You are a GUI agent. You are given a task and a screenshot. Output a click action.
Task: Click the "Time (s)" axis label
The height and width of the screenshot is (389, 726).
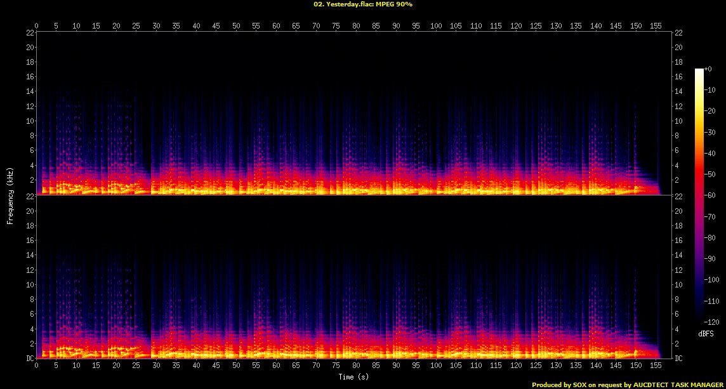[355, 377]
